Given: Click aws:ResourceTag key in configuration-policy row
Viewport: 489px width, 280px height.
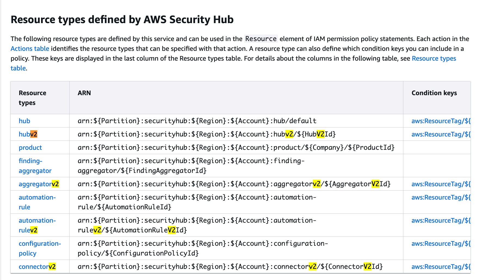Looking at the screenshot, I should tap(441, 244).
